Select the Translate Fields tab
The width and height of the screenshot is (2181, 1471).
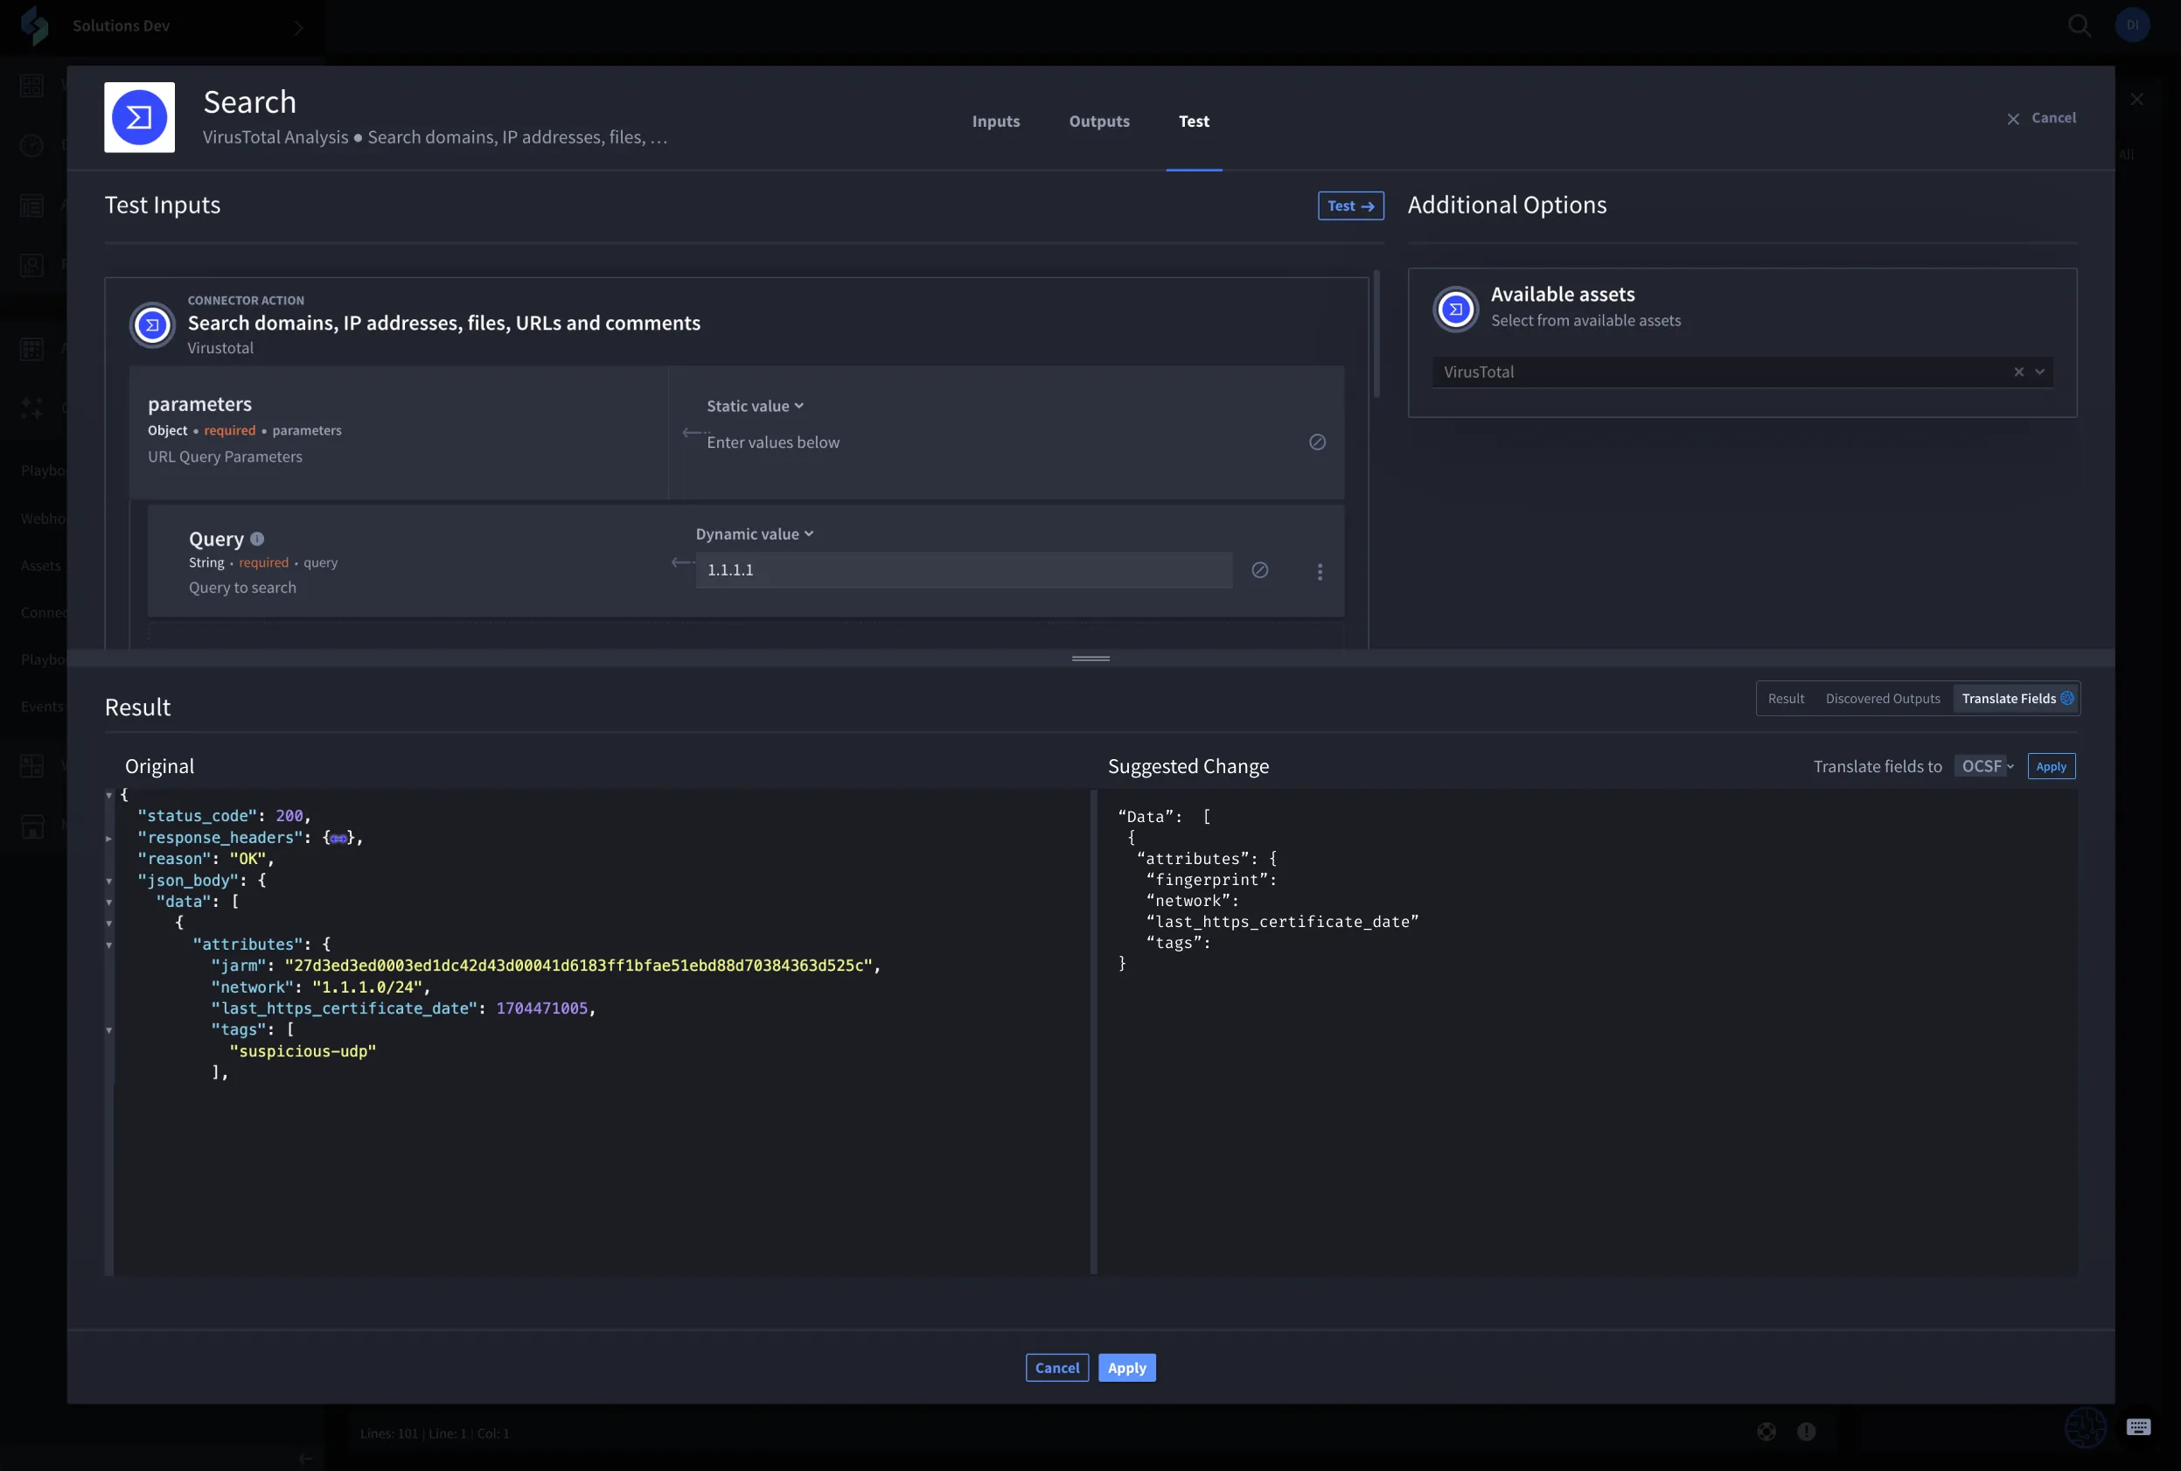point(2016,699)
